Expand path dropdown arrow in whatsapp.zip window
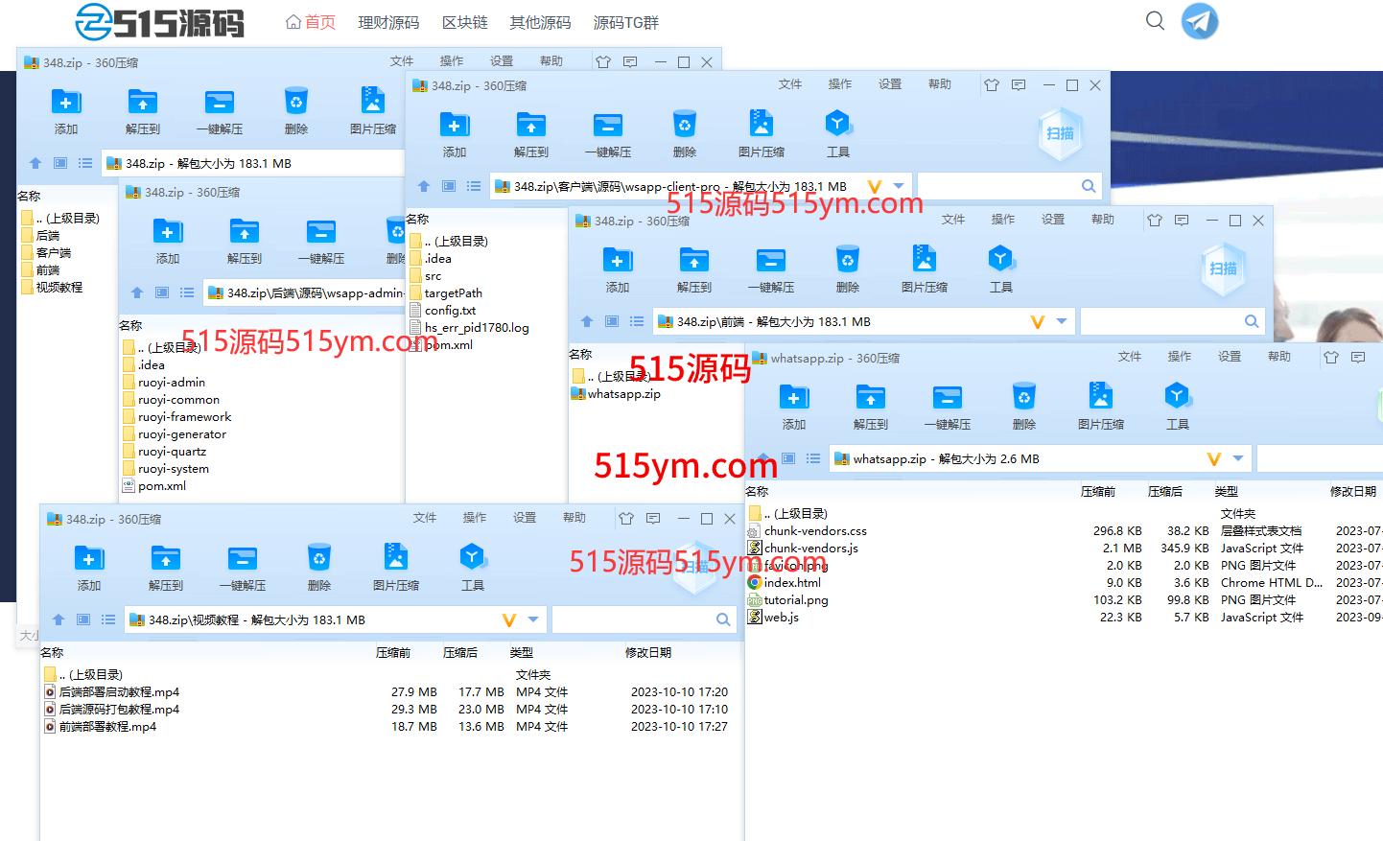 [1238, 459]
